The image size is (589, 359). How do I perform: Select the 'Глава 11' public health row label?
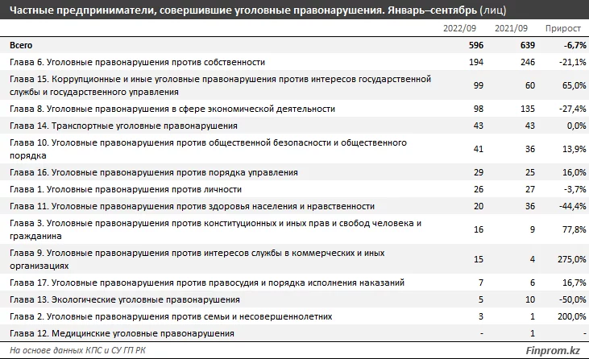[x=192, y=206]
